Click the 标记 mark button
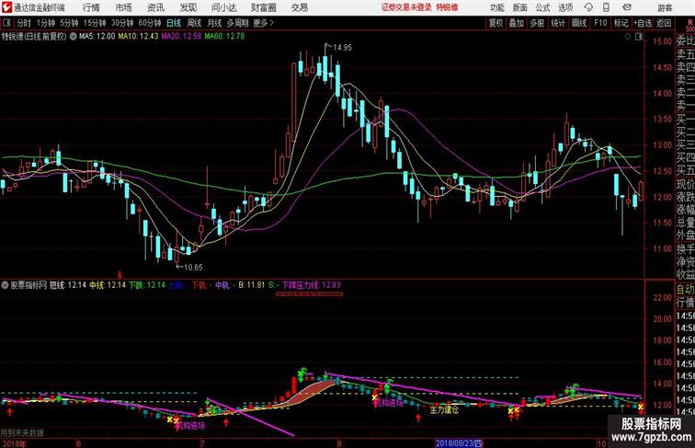Screen dimensions: 695x448 621,23
